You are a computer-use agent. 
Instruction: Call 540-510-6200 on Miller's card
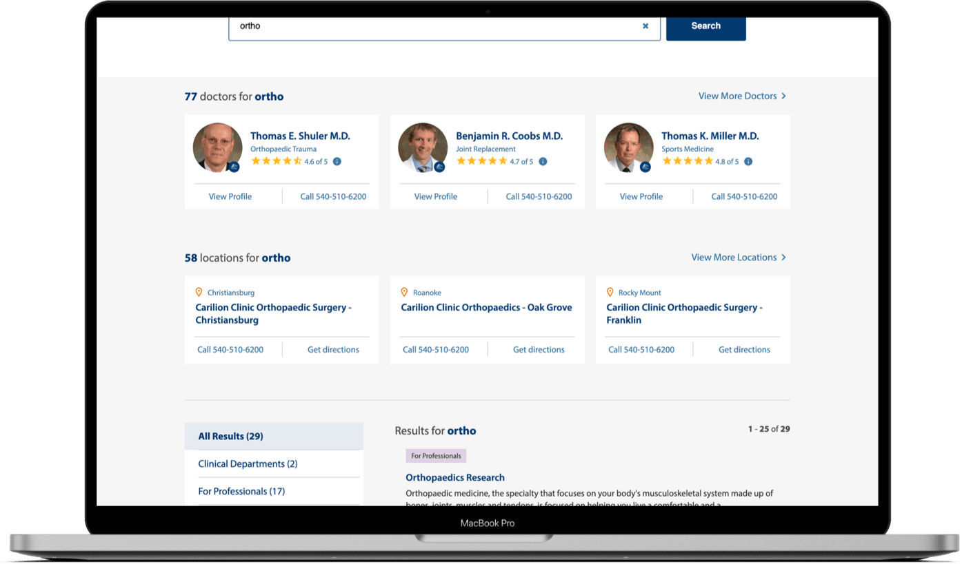tap(744, 197)
